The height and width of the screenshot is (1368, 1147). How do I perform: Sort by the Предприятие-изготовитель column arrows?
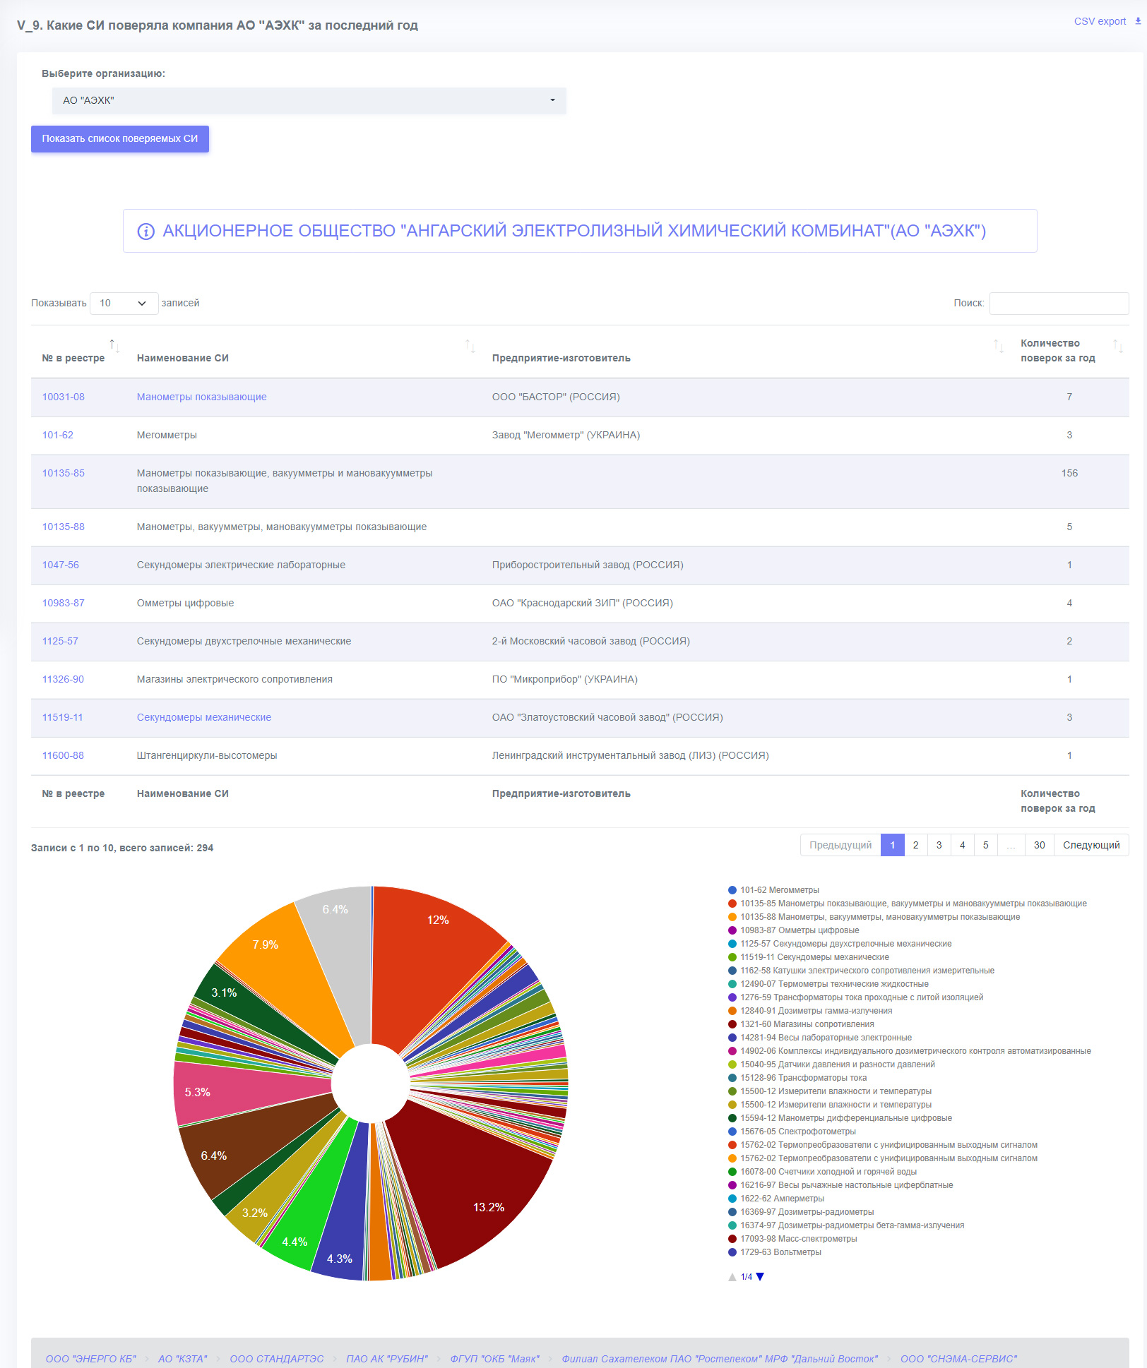coord(998,345)
